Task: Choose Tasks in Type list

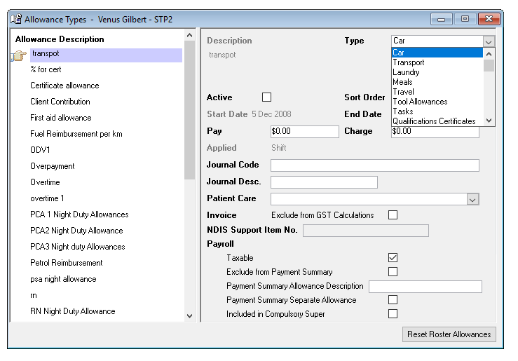Action: point(437,111)
